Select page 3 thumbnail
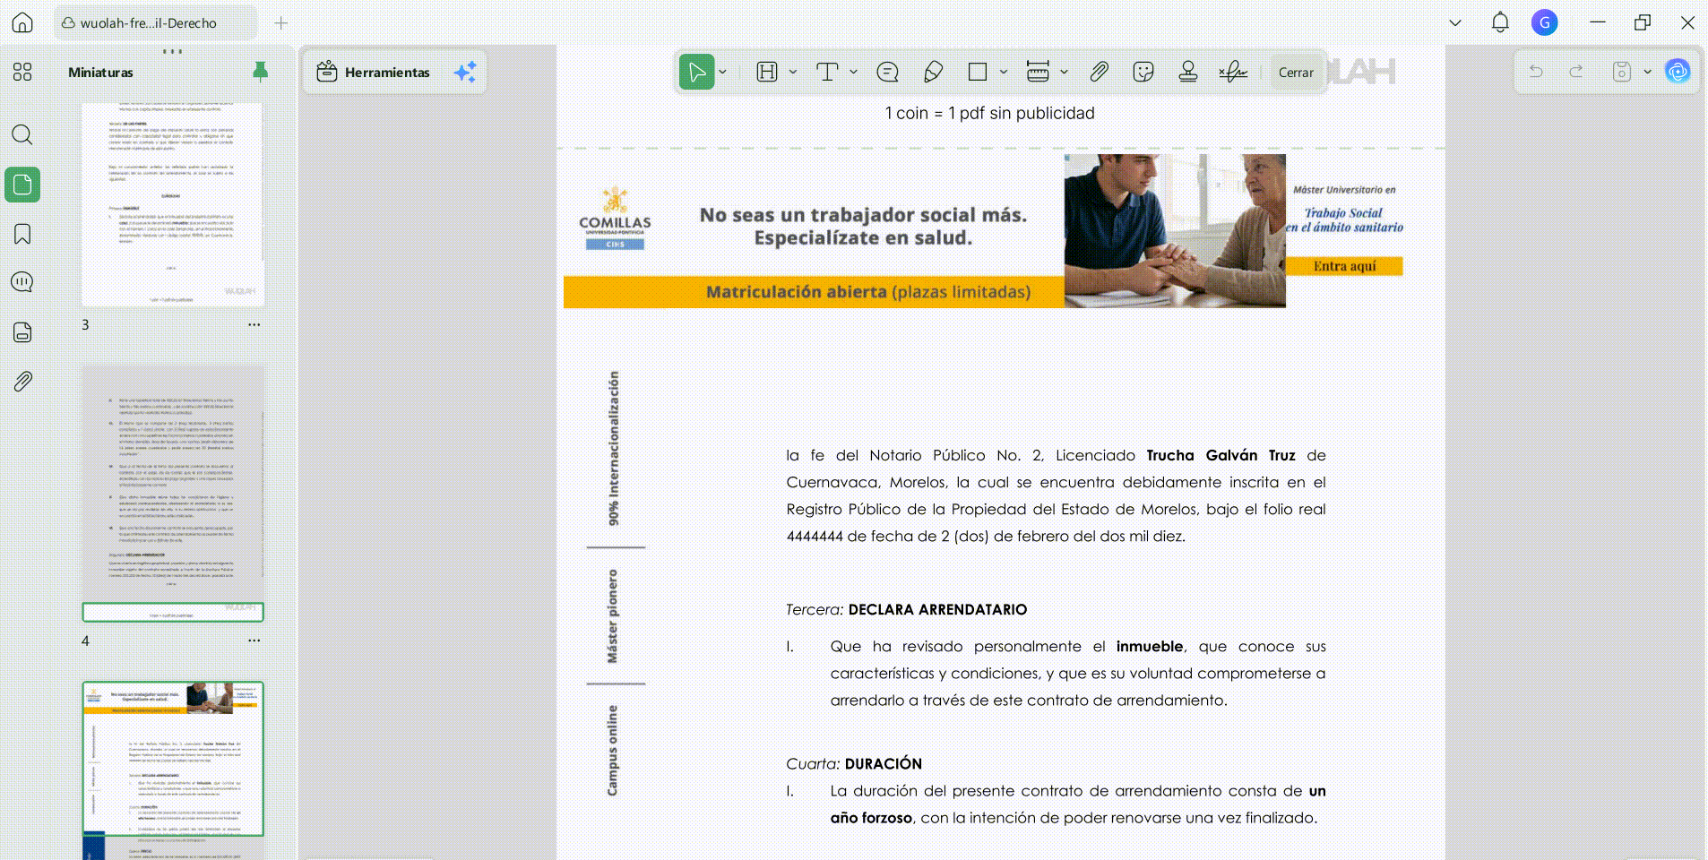The height and width of the screenshot is (860, 1708). 173,205
